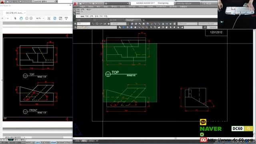Open the ByLayer color control dropdown

pos(188,24)
